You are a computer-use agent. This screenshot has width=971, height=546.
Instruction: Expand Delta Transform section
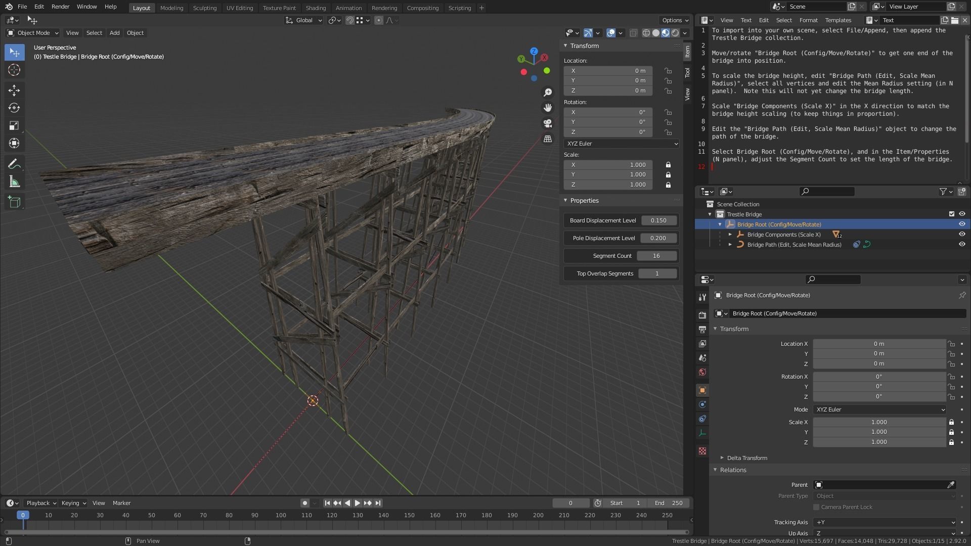click(x=722, y=458)
